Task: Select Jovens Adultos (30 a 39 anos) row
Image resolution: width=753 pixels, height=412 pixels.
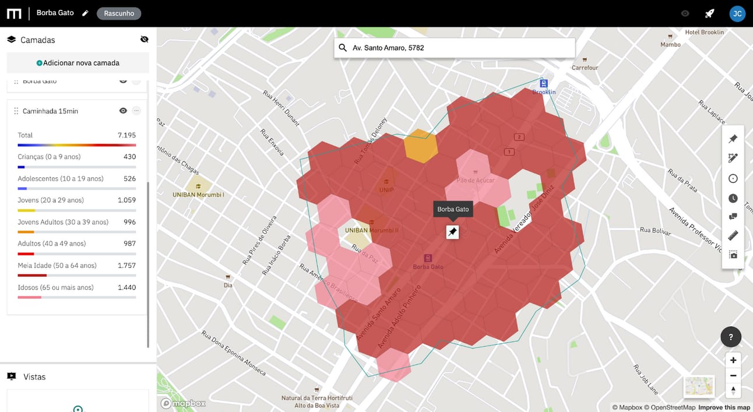Action: [x=77, y=226]
